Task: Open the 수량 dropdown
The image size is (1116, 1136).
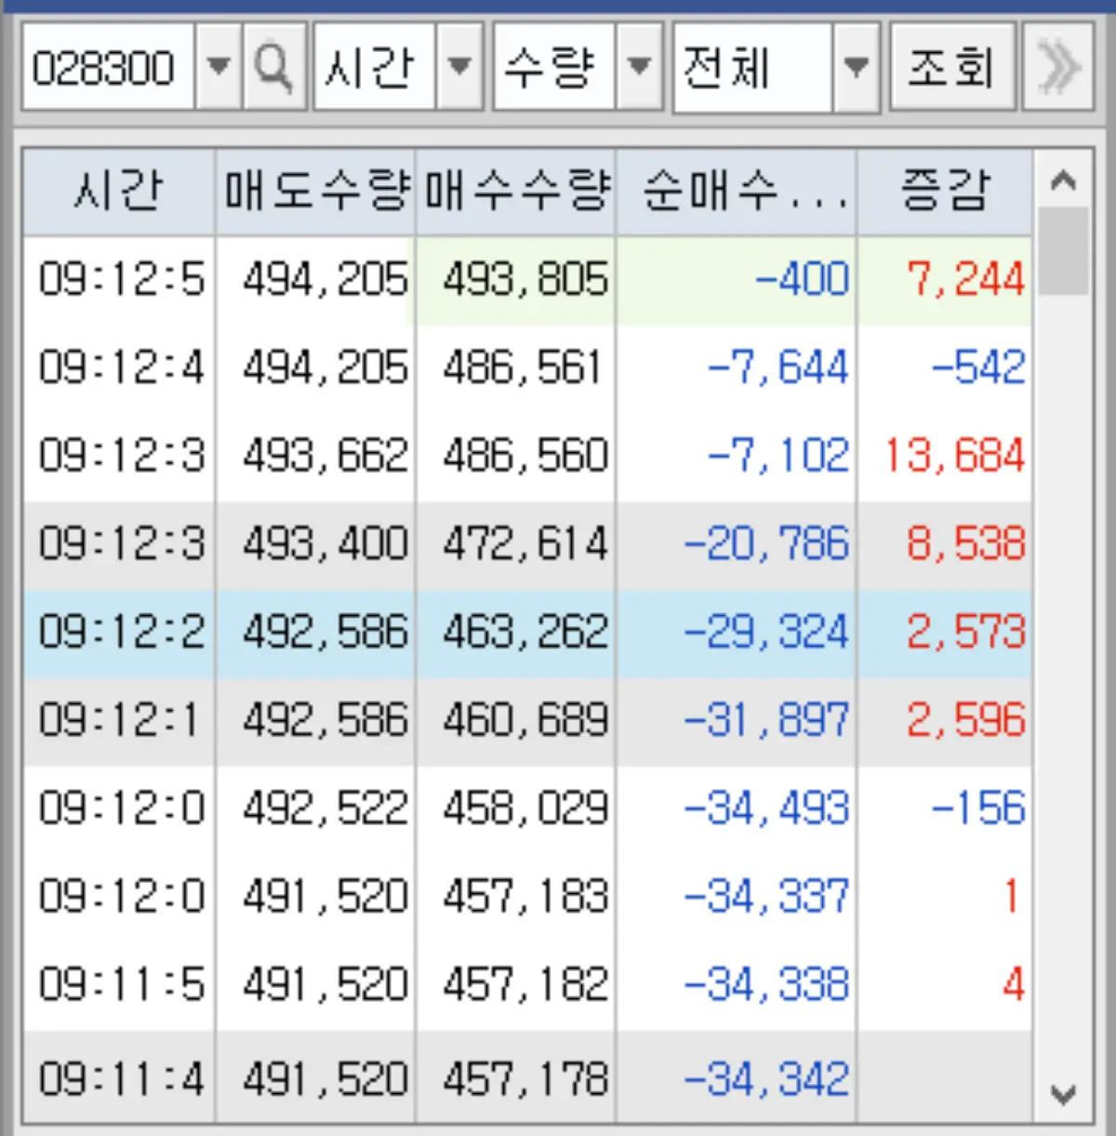Action: [x=639, y=68]
